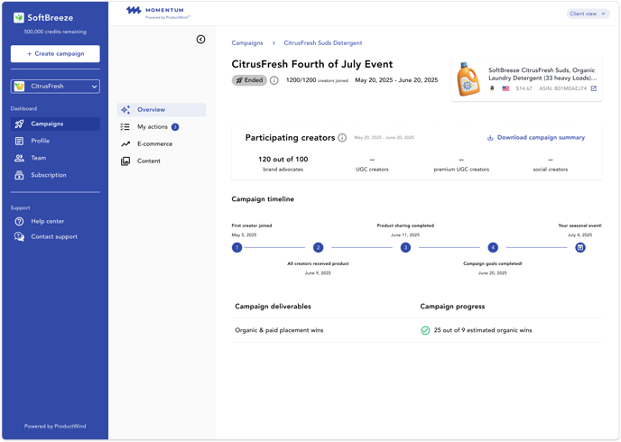Click the Contact support chat icon
Viewport: 621px width, 442px height.
click(x=19, y=236)
